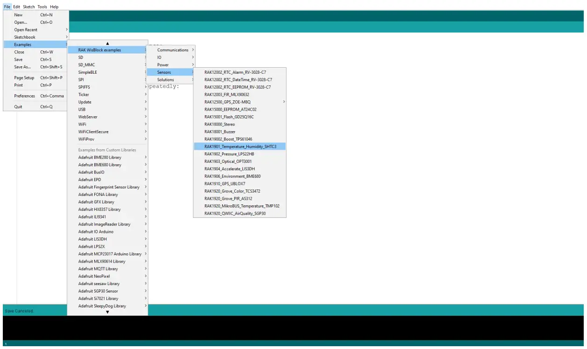
Task: Open the Solutions examples category
Action: (x=171, y=80)
